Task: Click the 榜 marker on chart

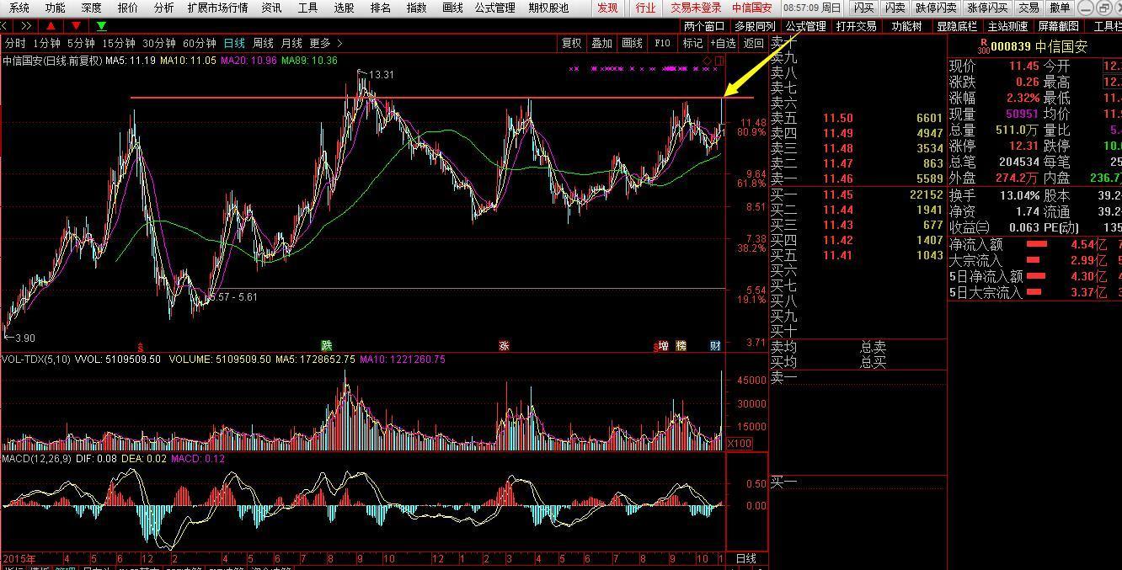Action: [681, 345]
